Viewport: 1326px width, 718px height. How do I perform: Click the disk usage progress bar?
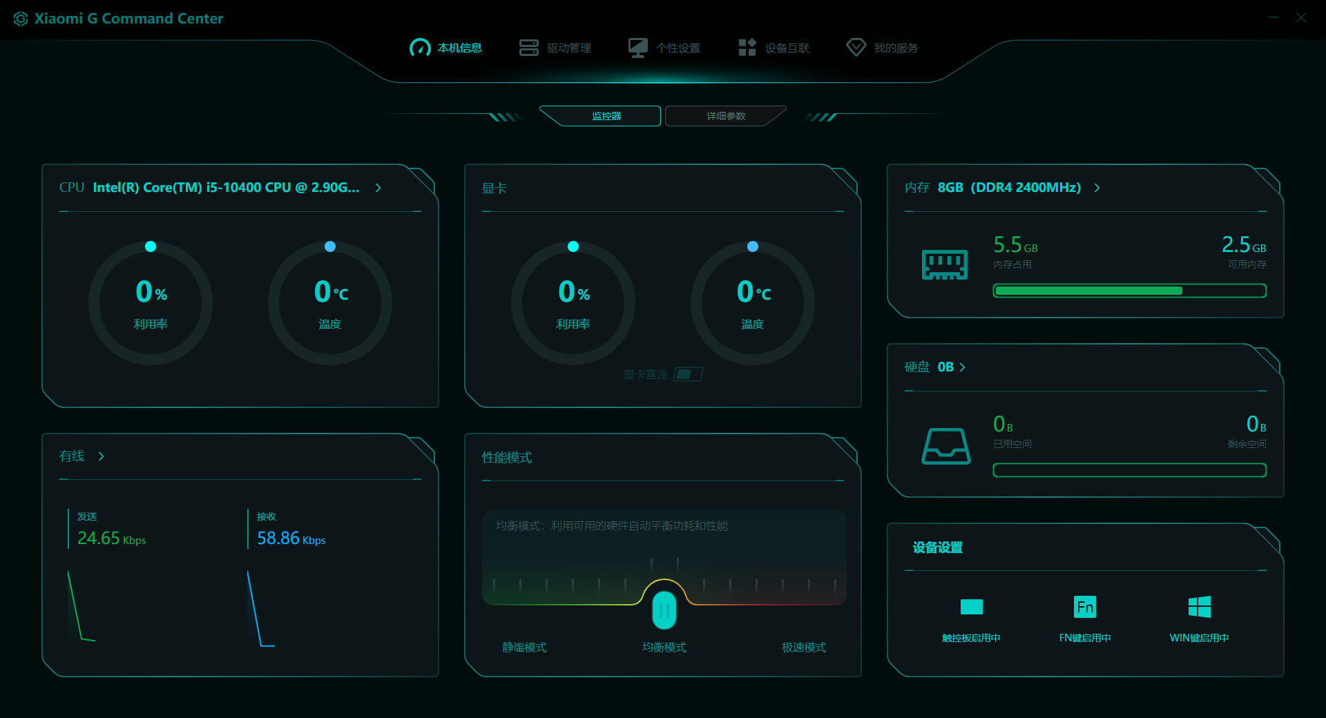1130,470
